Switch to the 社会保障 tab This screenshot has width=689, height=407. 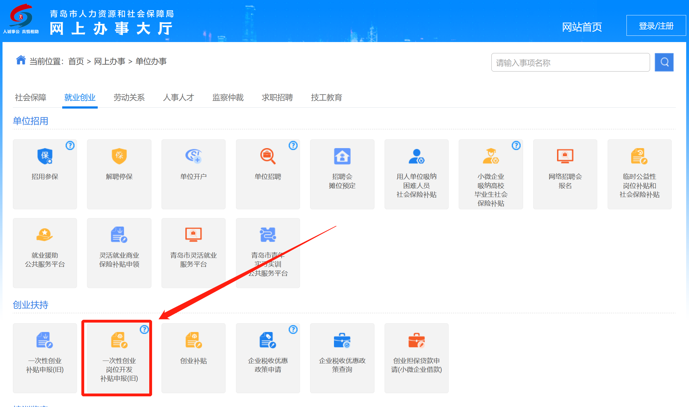(30, 98)
